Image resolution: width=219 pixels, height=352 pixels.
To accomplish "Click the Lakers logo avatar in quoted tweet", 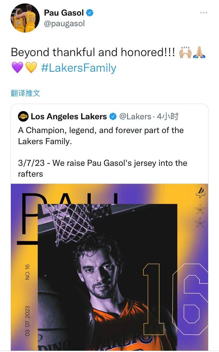I will pos(23,116).
